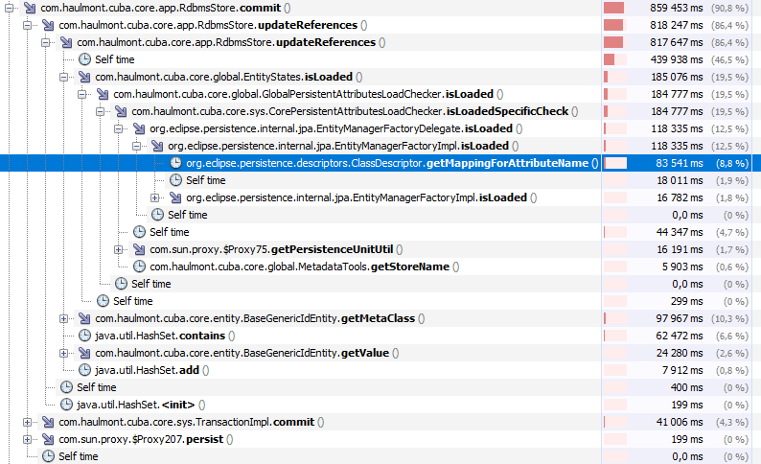Screen dimensions: 761x464
Task: Click the clock icon of MetadataTools.getStoreName
Action: 138,267
